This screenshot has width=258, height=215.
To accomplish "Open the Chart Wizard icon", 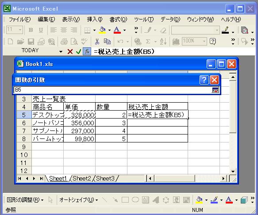I will pos(176,41).
